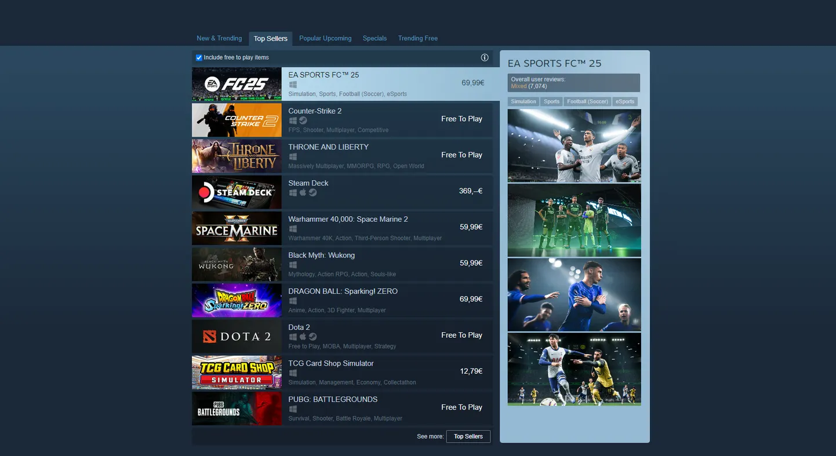This screenshot has height=456, width=836.
Task: Open the Black Myth Wukong capsule image
Action: (237, 264)
